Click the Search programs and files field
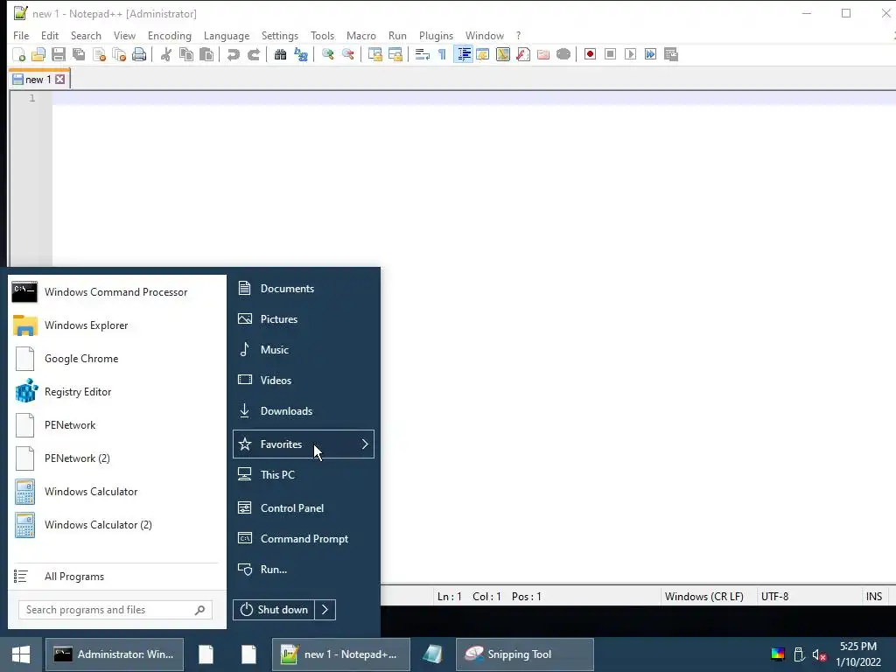 pos(115,610)
